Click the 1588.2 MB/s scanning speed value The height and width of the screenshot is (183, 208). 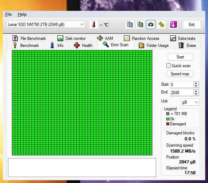tap(183, 151)
